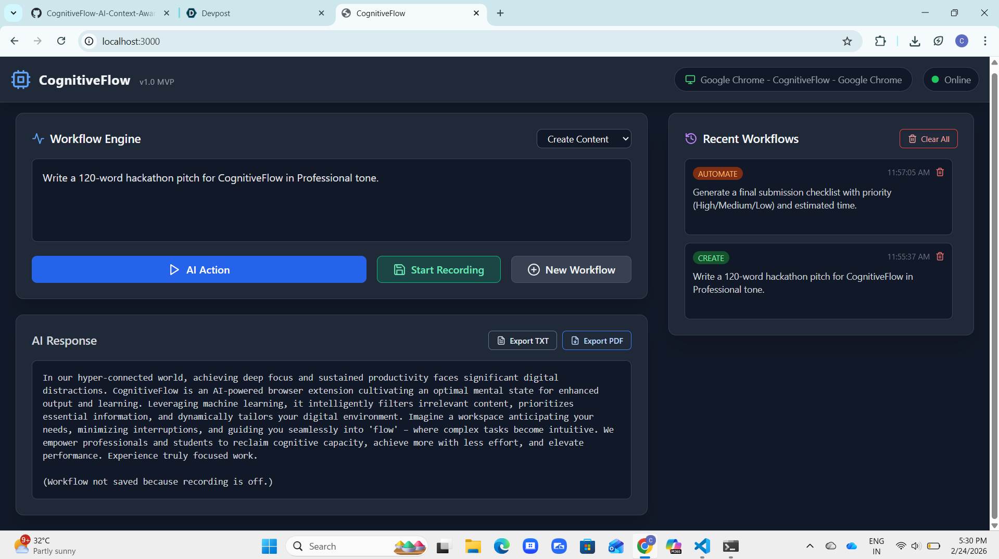Click the AI Response generated text box
Screen dimensions: 999x559
click(x=332, y=430)
